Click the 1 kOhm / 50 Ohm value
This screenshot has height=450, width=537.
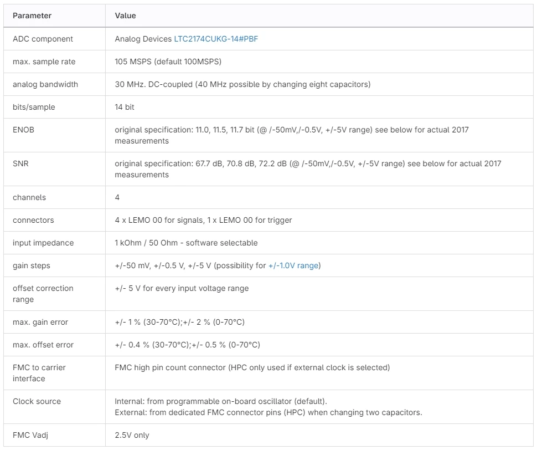(x=187, y=243)
